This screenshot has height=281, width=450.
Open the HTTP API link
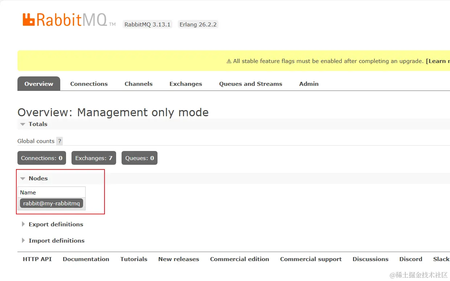pos(37,259)
